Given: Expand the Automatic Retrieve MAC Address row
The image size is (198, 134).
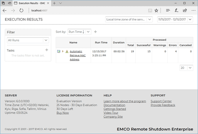Looking at the screenshot, I should point(63,51).
